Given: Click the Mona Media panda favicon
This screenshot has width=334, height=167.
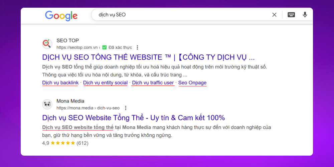Looking at the screenshot, I should pyautogui.click(x=47, y=104).
